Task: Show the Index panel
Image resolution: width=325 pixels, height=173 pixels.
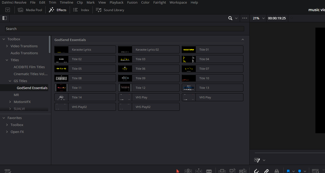Action: [x=81, y=10]
